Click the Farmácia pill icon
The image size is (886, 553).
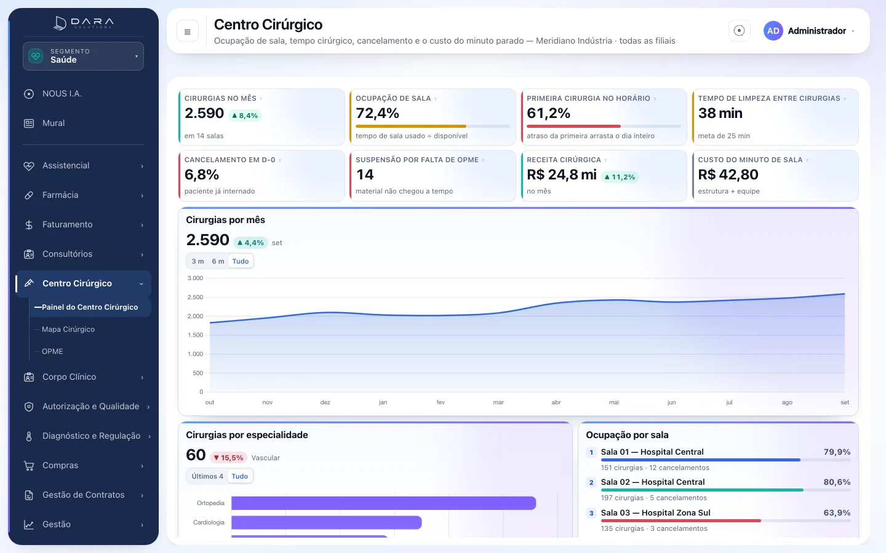pyautogui.click(x=29, y=195)
